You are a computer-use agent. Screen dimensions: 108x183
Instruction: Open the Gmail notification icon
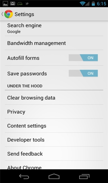[13, 4]
